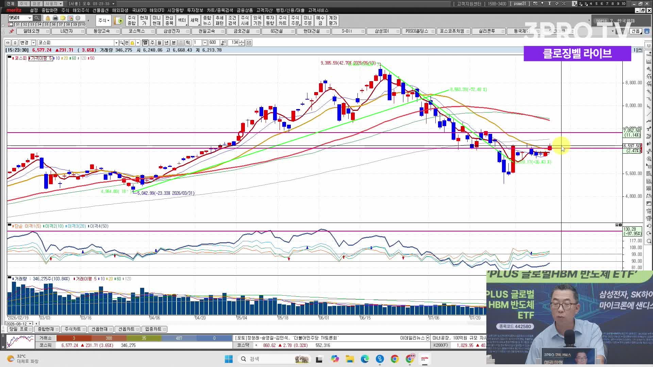
Task: Click the red 3 segment in 거래소 breadth bar
Action: [74, 338]
